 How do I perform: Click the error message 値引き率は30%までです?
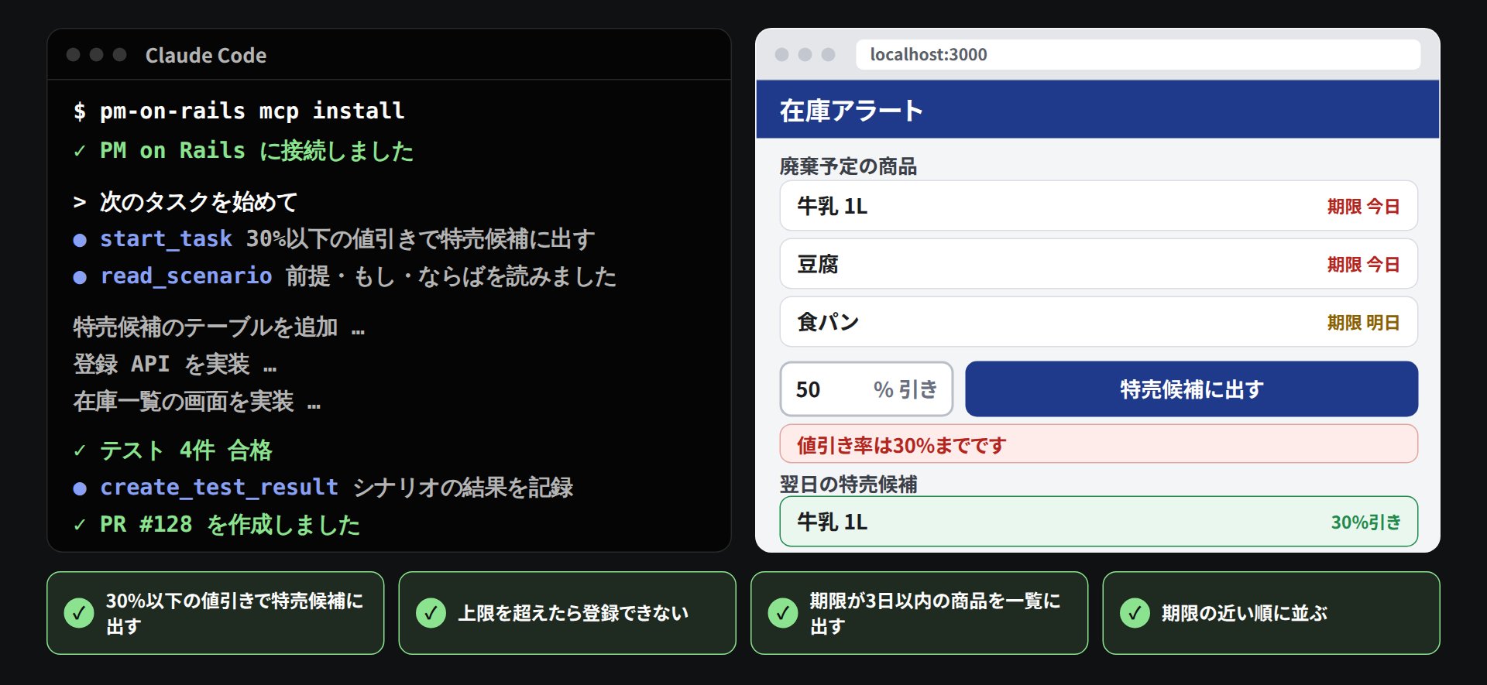1098,444
